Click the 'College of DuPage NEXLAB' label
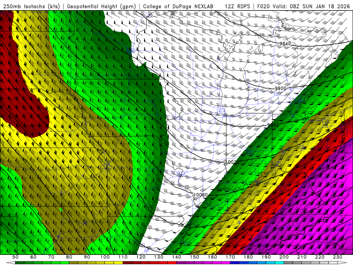Image resolution: width=353 pixels, height=265 pixels. [178, 6]
